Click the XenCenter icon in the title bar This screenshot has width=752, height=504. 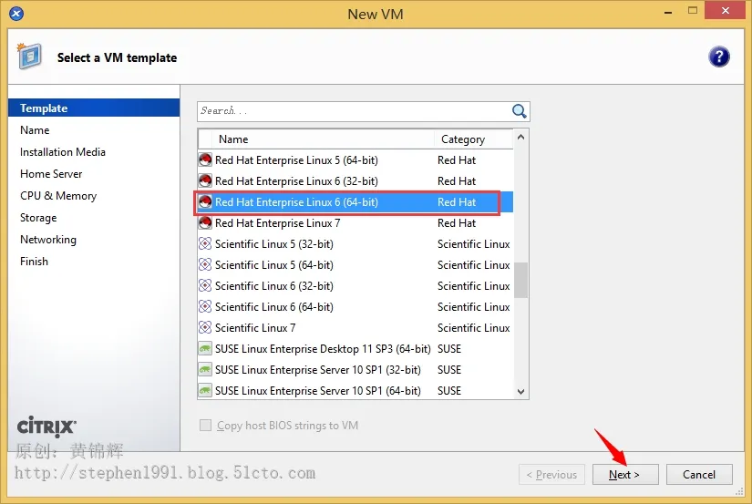(16, 14)
